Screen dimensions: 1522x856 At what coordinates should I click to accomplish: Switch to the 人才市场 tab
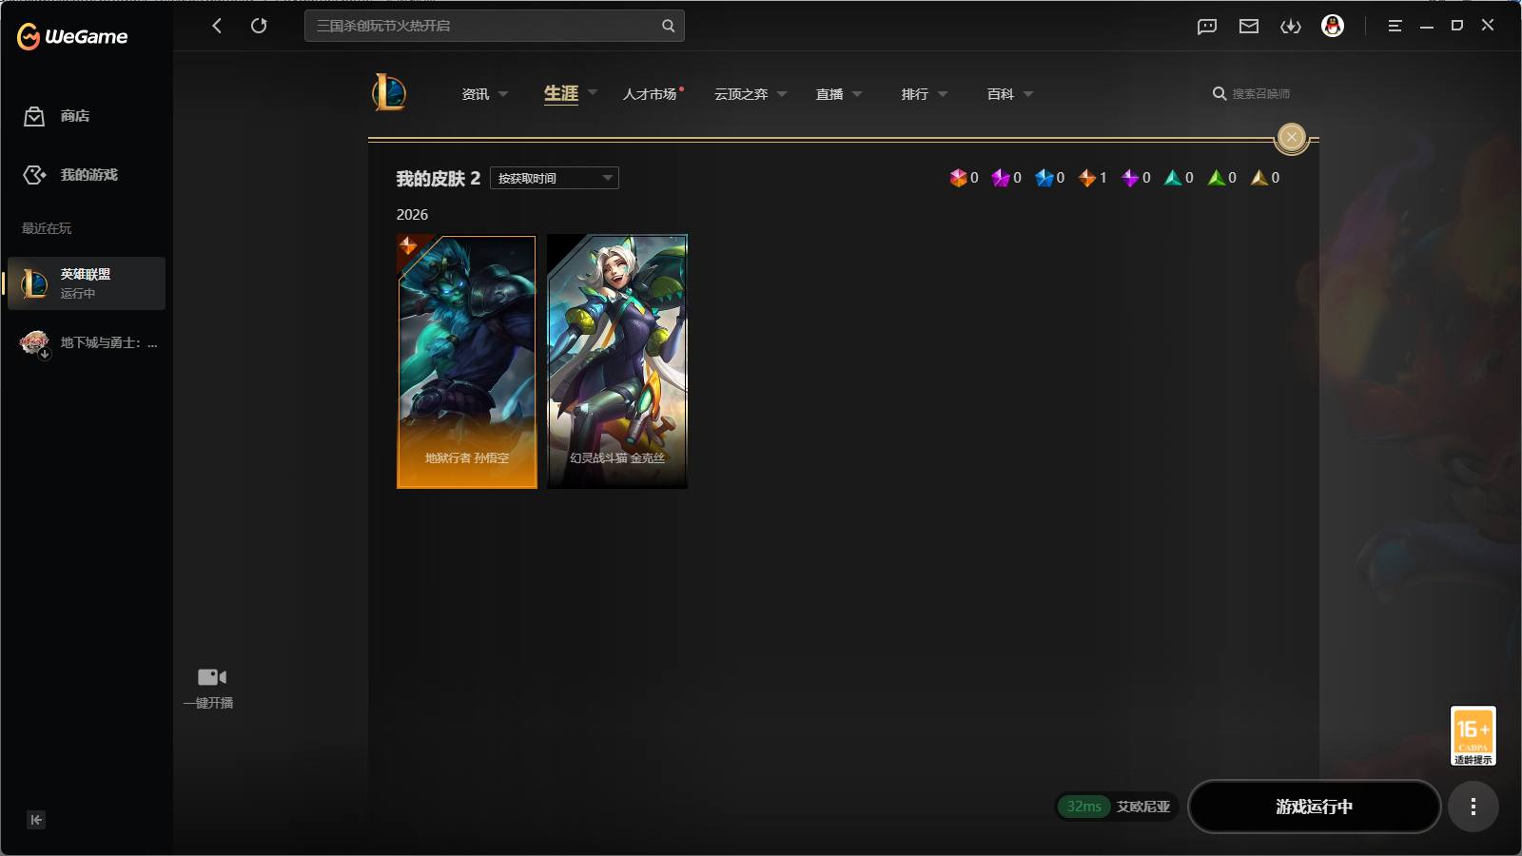[x=650, y=94]
